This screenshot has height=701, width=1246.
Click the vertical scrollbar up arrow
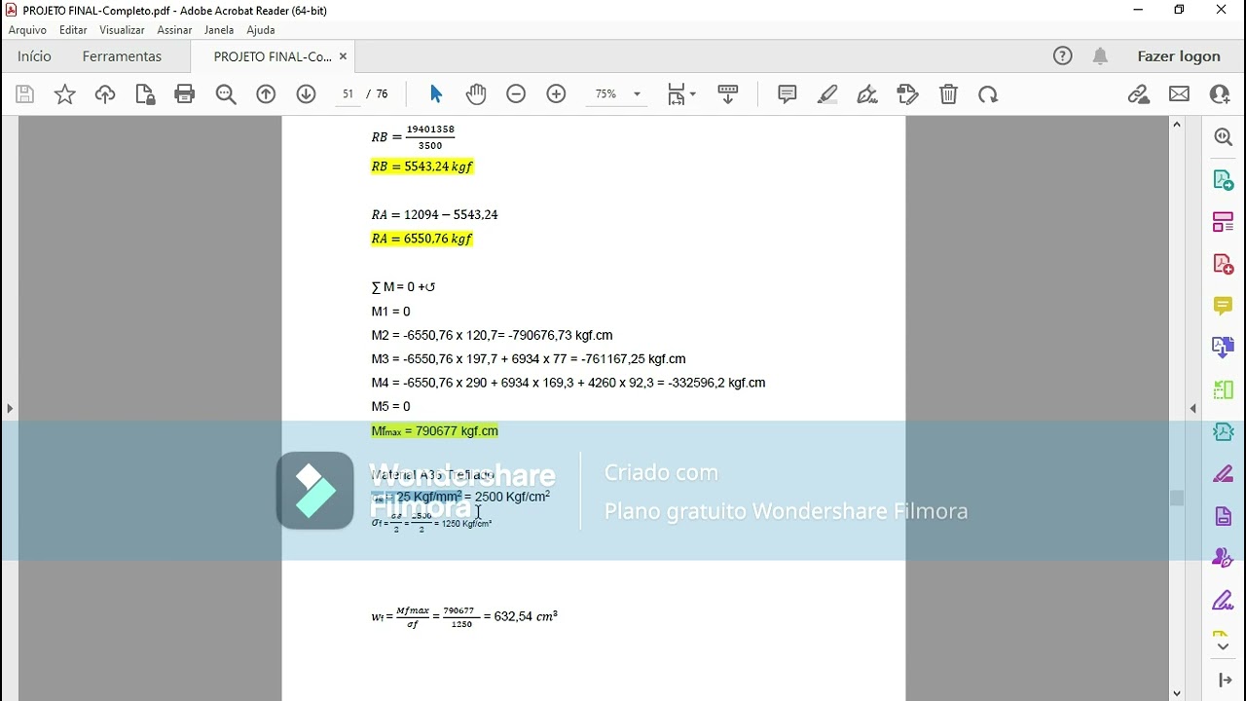1176,125
